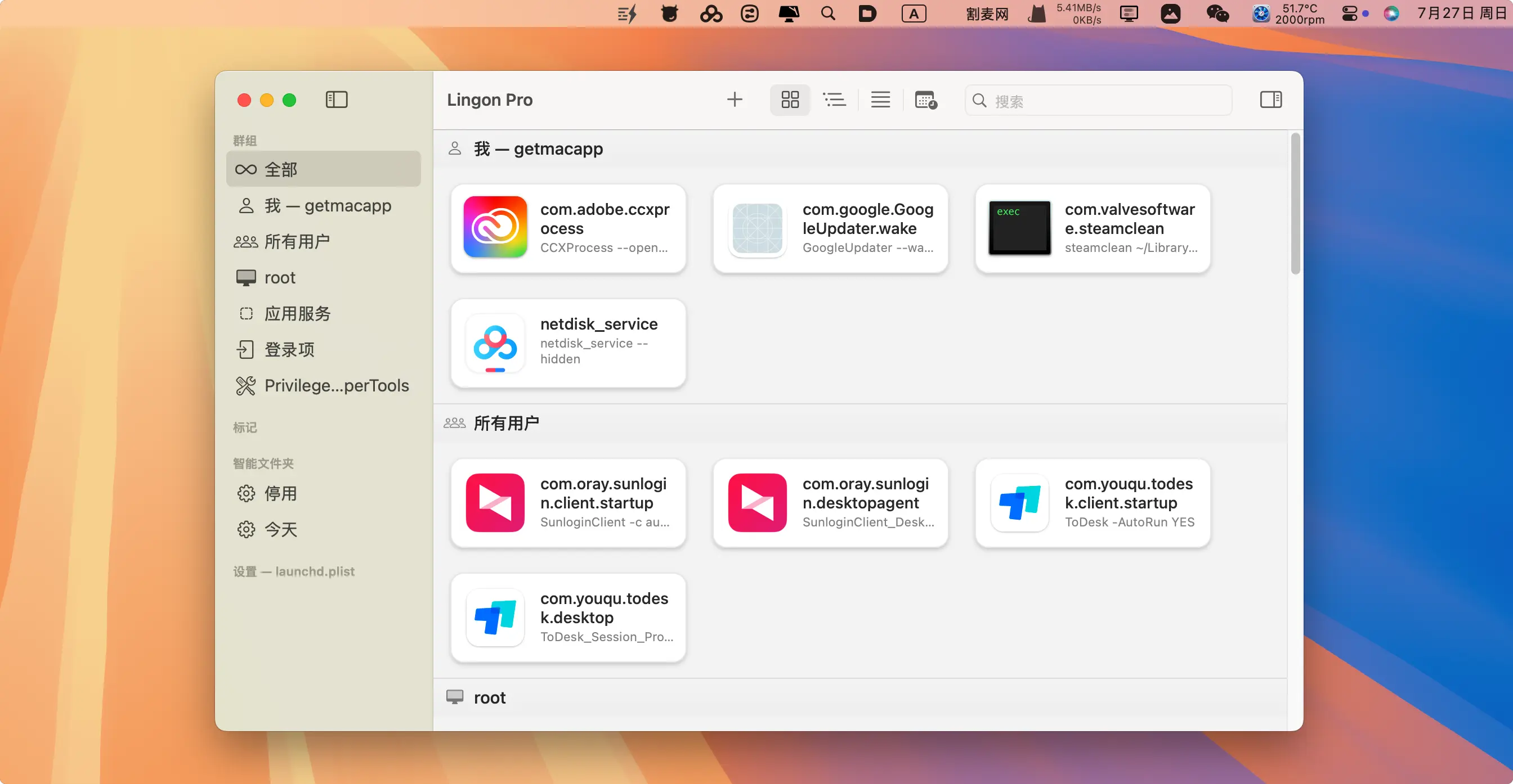Open com.valvesoftware.steamclean job card
This screenshot has width=1513, height=784.
click(x=1093, y=228)
